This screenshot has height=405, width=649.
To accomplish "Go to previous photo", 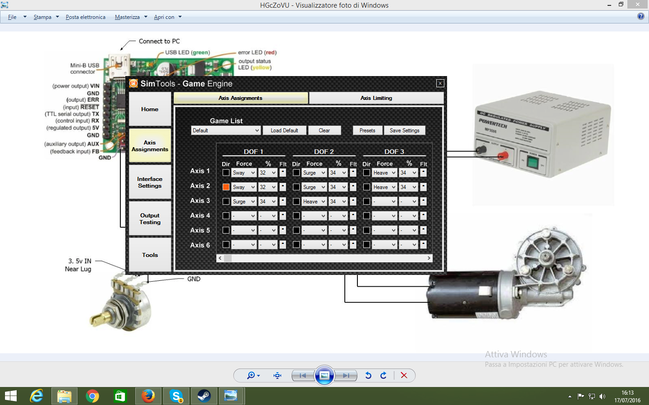I will click(x=303, y=375).
